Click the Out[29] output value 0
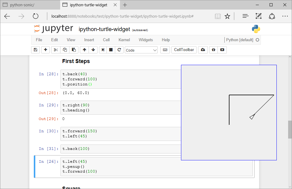This screenshot has width=292, height=189. (x=63, y=119)
